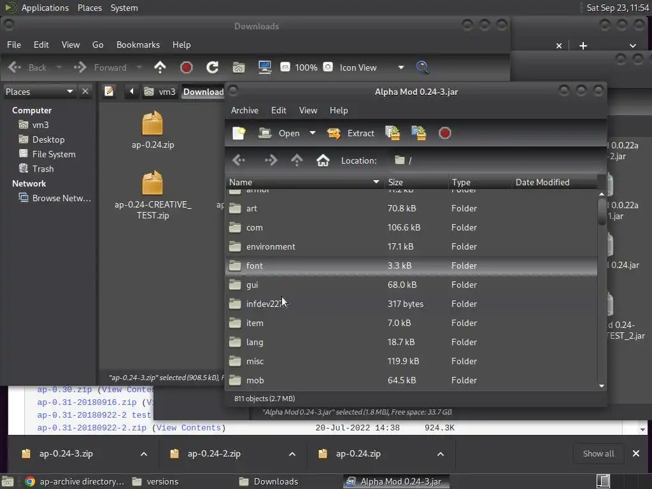The height and width of the screenshot is (489, 652).
Task: Create new archive in archive manager toolbar
Action: (x=239, y=133)
